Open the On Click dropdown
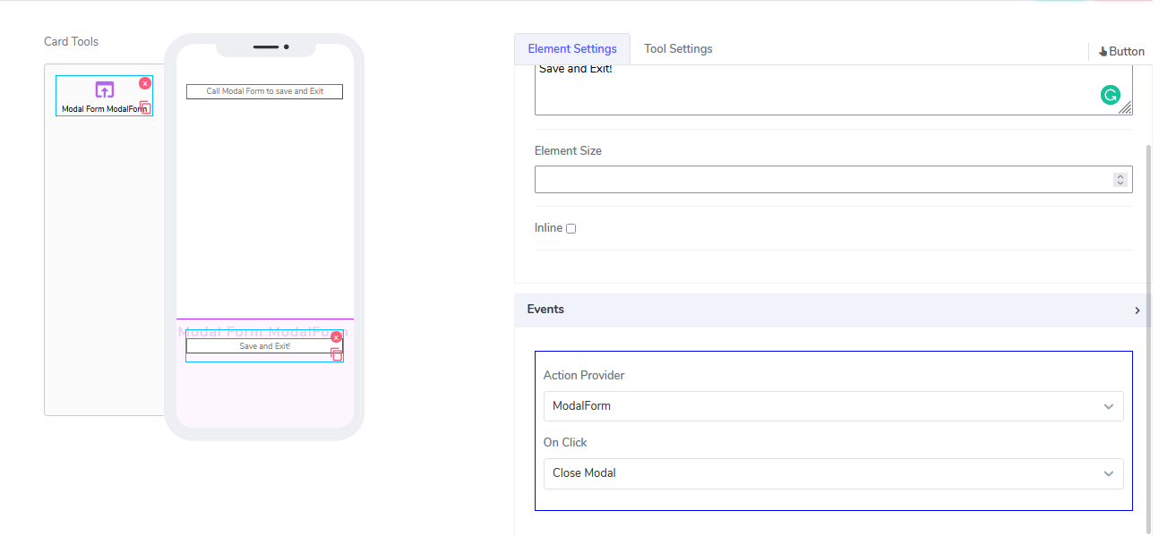The image size is (1167, 536). coord(833,473)
